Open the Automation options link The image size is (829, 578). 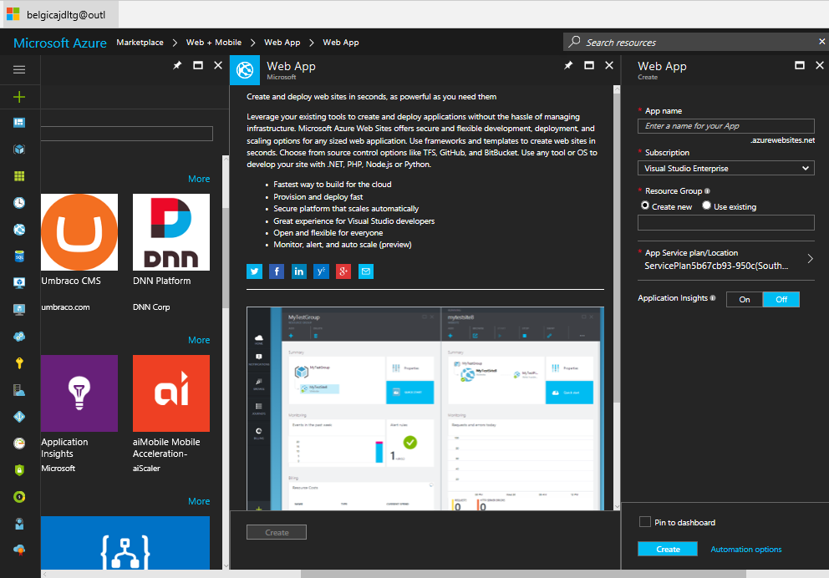[745, 550]
